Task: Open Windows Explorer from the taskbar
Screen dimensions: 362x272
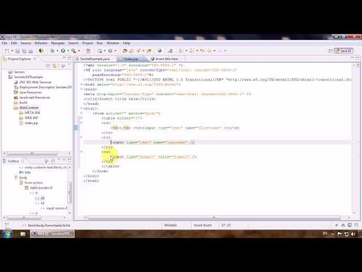Action: point(23,234)
